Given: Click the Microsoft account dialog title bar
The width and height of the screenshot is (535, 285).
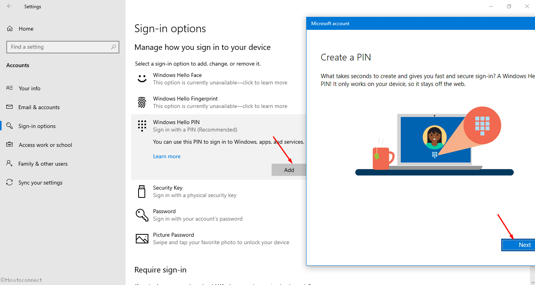Looking at the screenshot, I should [x=420, y=24].
